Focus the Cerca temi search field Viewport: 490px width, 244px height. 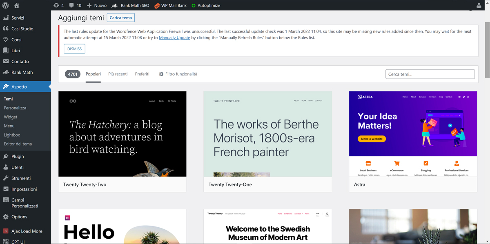click(x=430, y=74)
